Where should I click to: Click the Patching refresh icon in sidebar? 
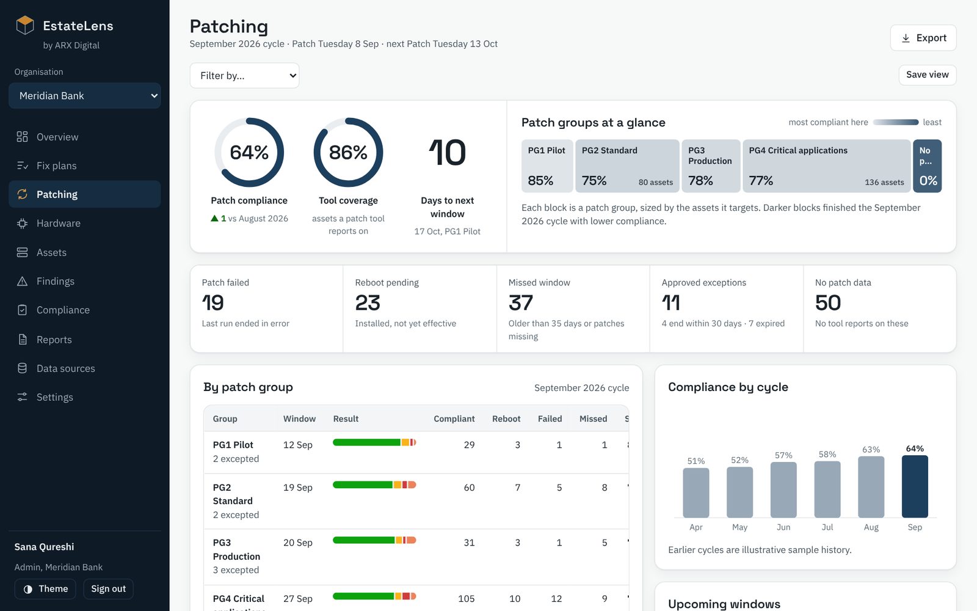[x=22, y=194]
